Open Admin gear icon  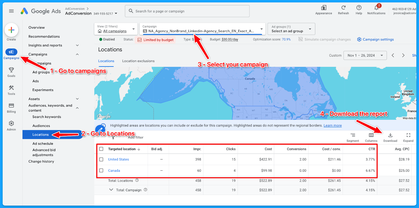(11, 123)
